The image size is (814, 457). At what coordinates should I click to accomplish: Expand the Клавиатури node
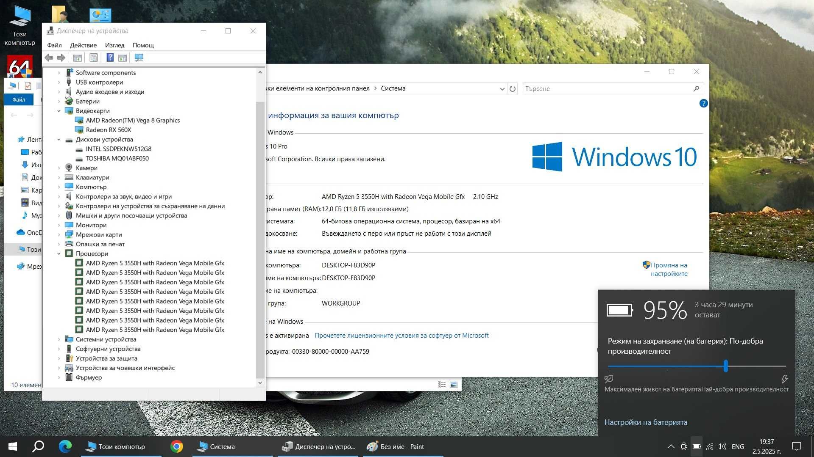pos(59,178)
